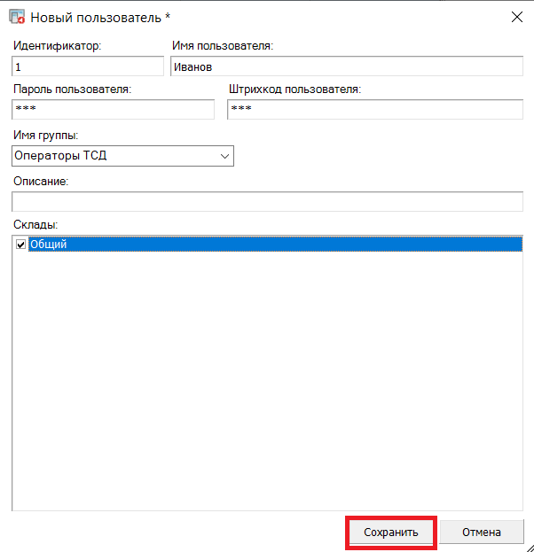Uncheck the Общий warehouse checkbox

(20, 245)
